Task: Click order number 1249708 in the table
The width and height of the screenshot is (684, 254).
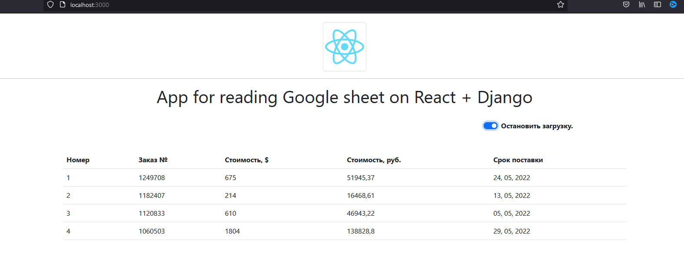Action: click(151, 177)
